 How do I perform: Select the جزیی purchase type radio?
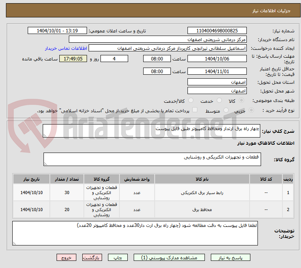point(251,110)
